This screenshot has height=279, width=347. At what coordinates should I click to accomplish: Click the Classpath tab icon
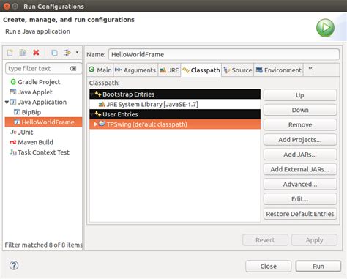tap(186, 70)
